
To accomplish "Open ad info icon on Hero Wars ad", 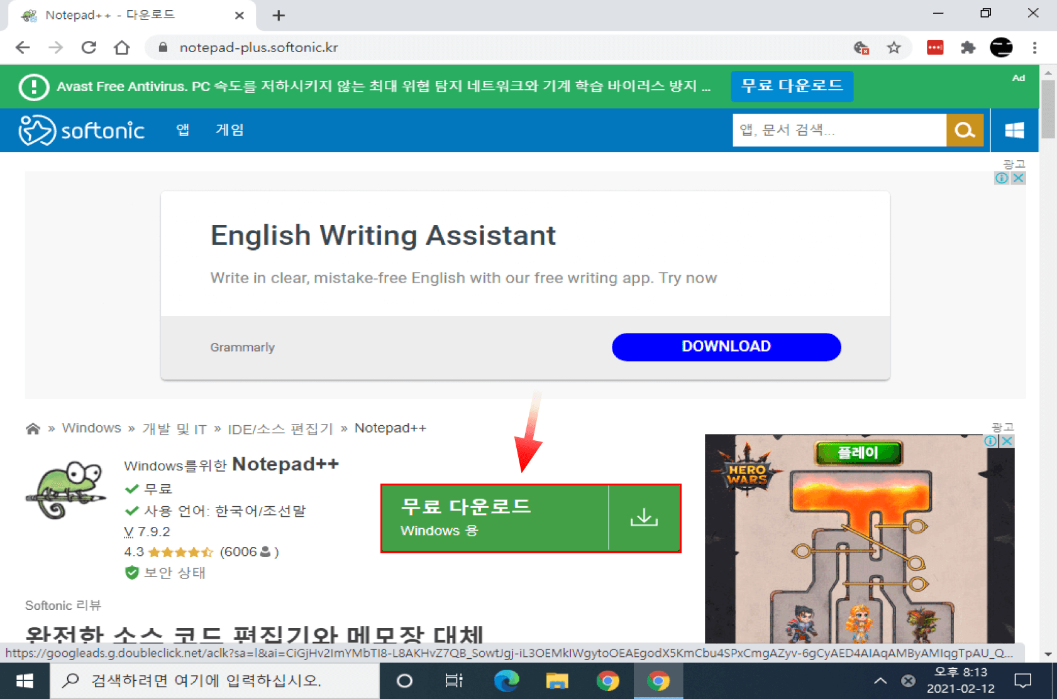I will pos(990,441).
